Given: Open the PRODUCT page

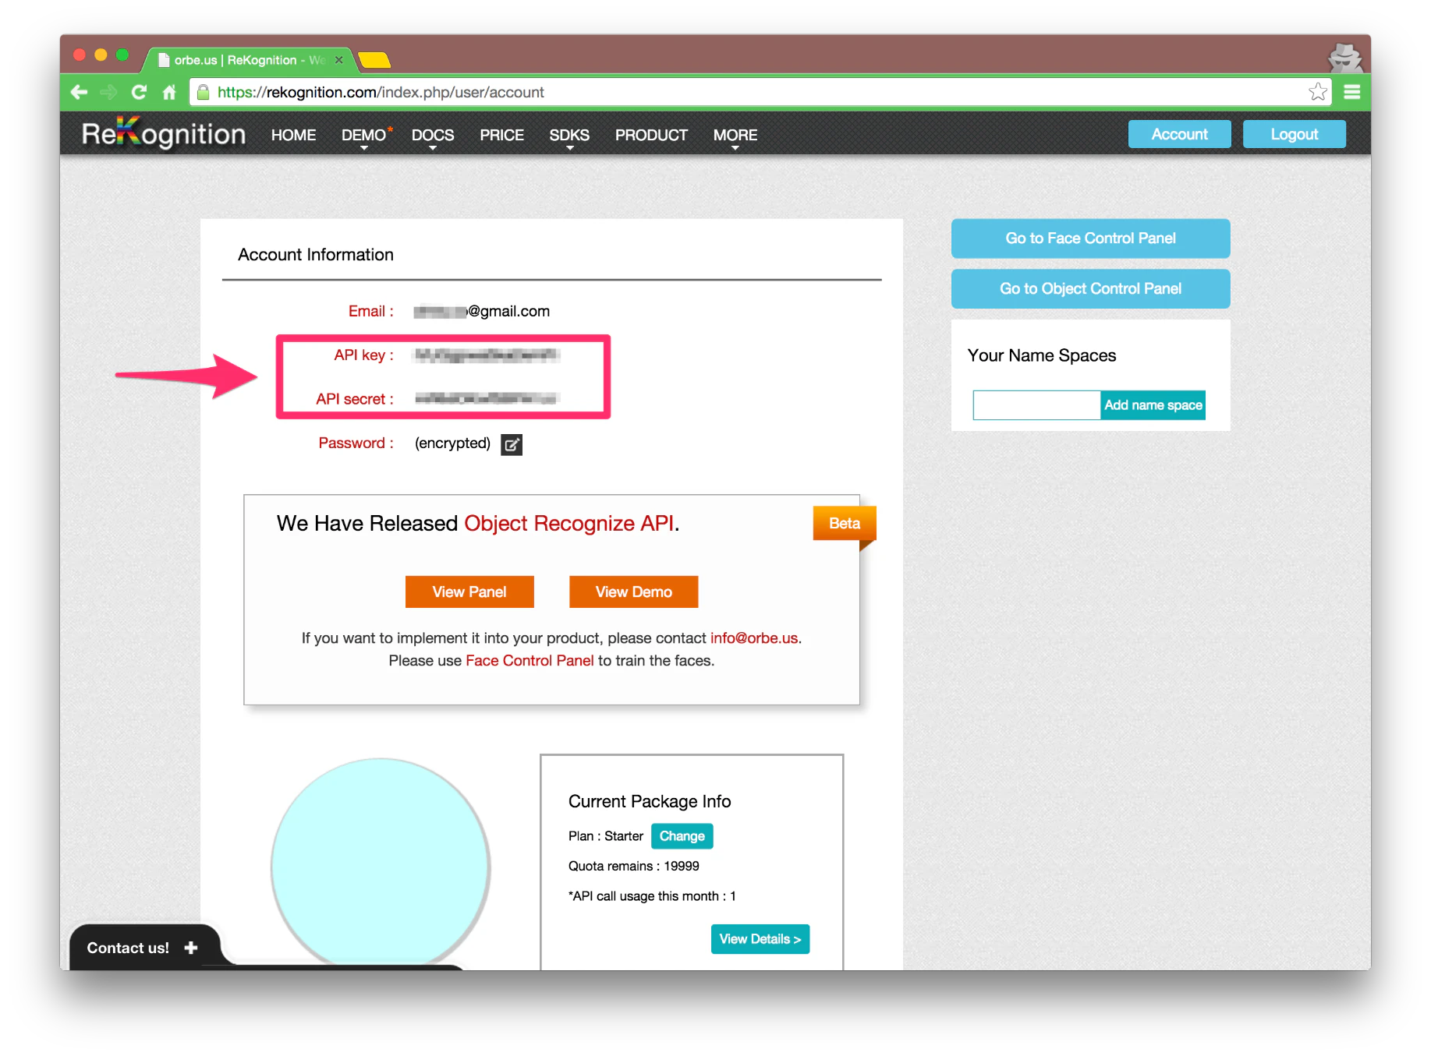Looking at the screenshot, I should pos(651,135).
